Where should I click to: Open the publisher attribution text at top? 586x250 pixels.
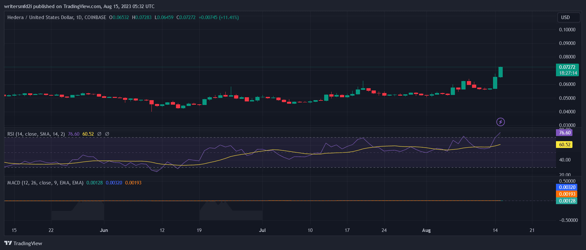79,6
